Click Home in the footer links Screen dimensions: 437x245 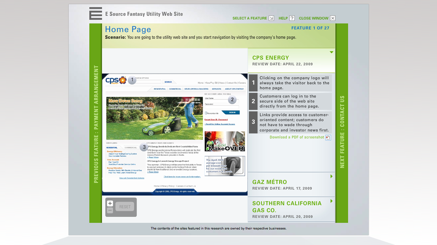(x=157, y=186)
